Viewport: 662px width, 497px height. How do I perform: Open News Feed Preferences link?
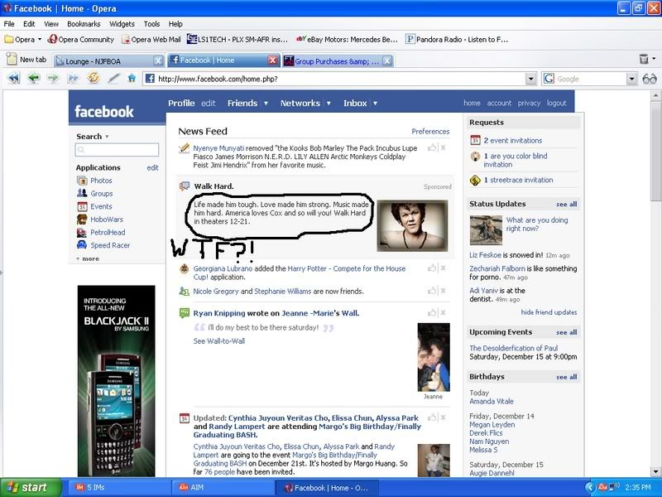pos(430,132)
